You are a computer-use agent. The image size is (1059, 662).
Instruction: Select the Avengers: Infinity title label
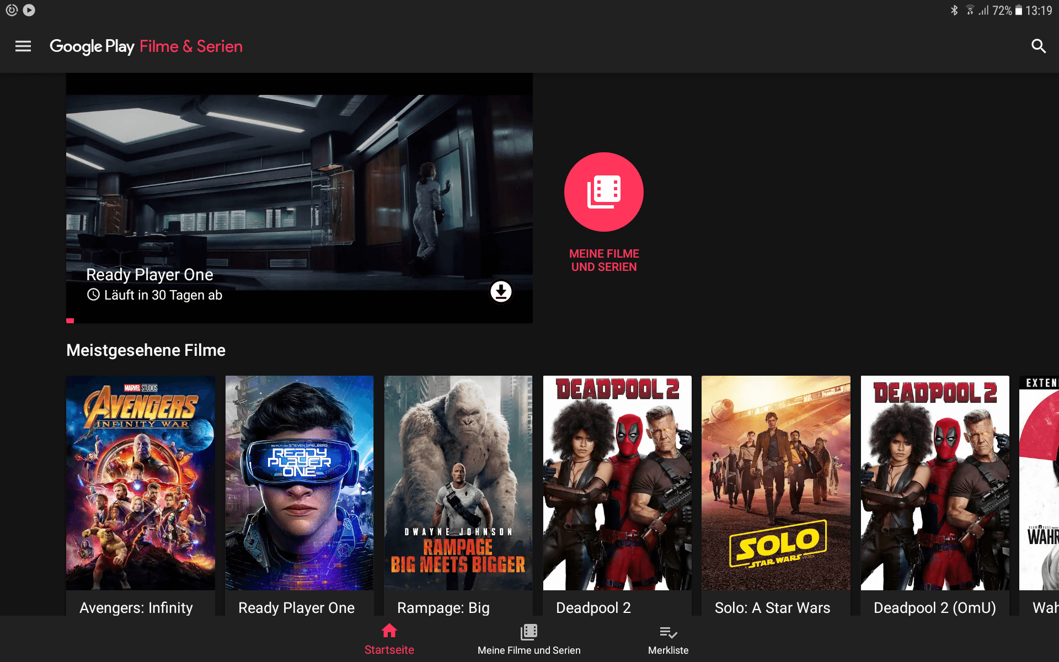(x=136, y=607)
